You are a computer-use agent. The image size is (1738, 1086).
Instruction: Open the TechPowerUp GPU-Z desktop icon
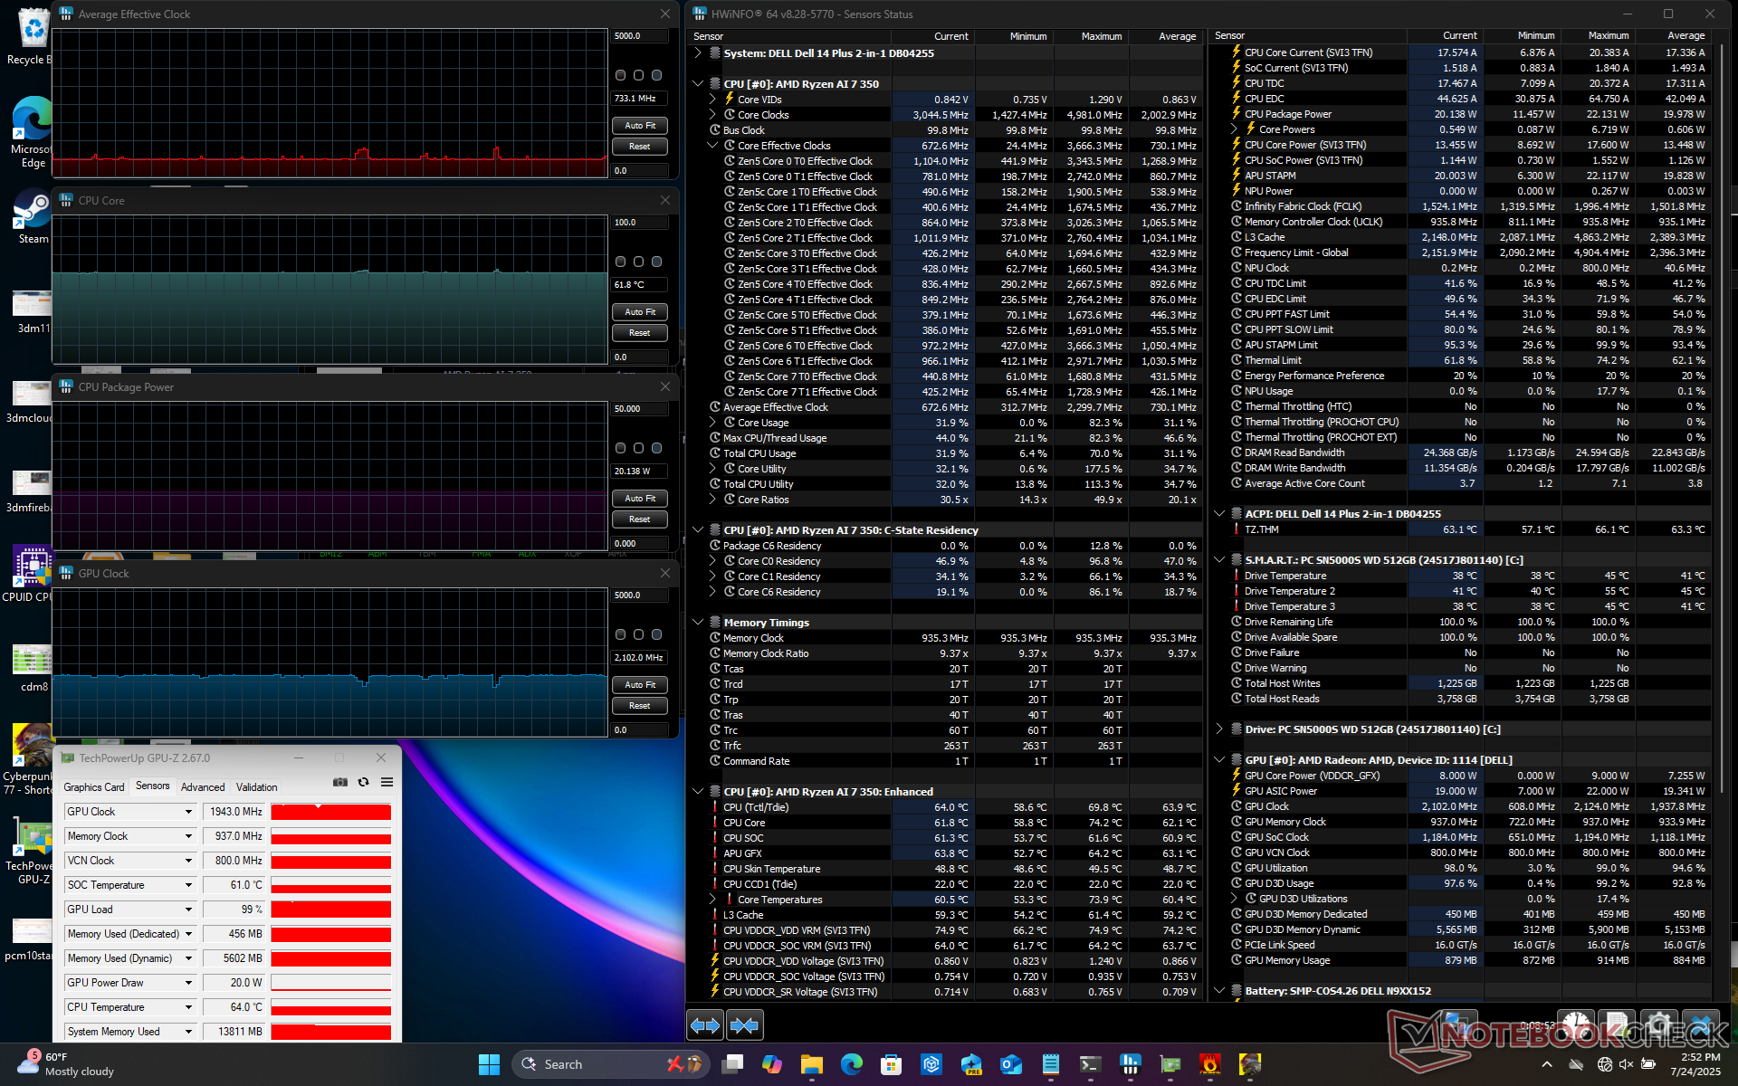31,851
